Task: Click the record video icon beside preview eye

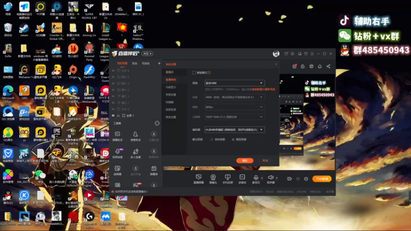Action: click(x=289, y=179)
